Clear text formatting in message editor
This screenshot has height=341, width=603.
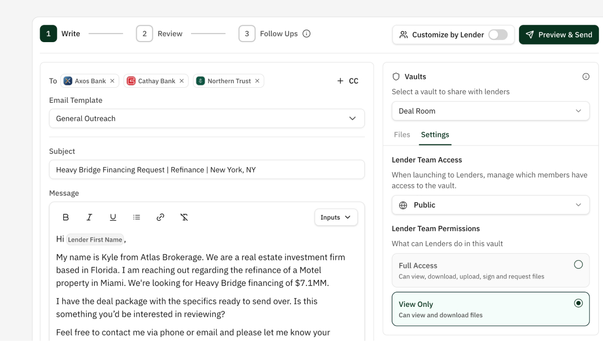tap(184, 217)
